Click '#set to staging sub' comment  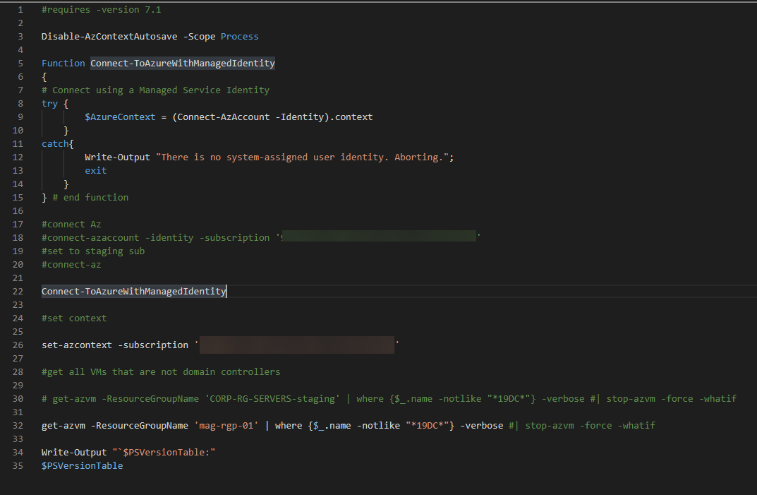click(93, 251)
